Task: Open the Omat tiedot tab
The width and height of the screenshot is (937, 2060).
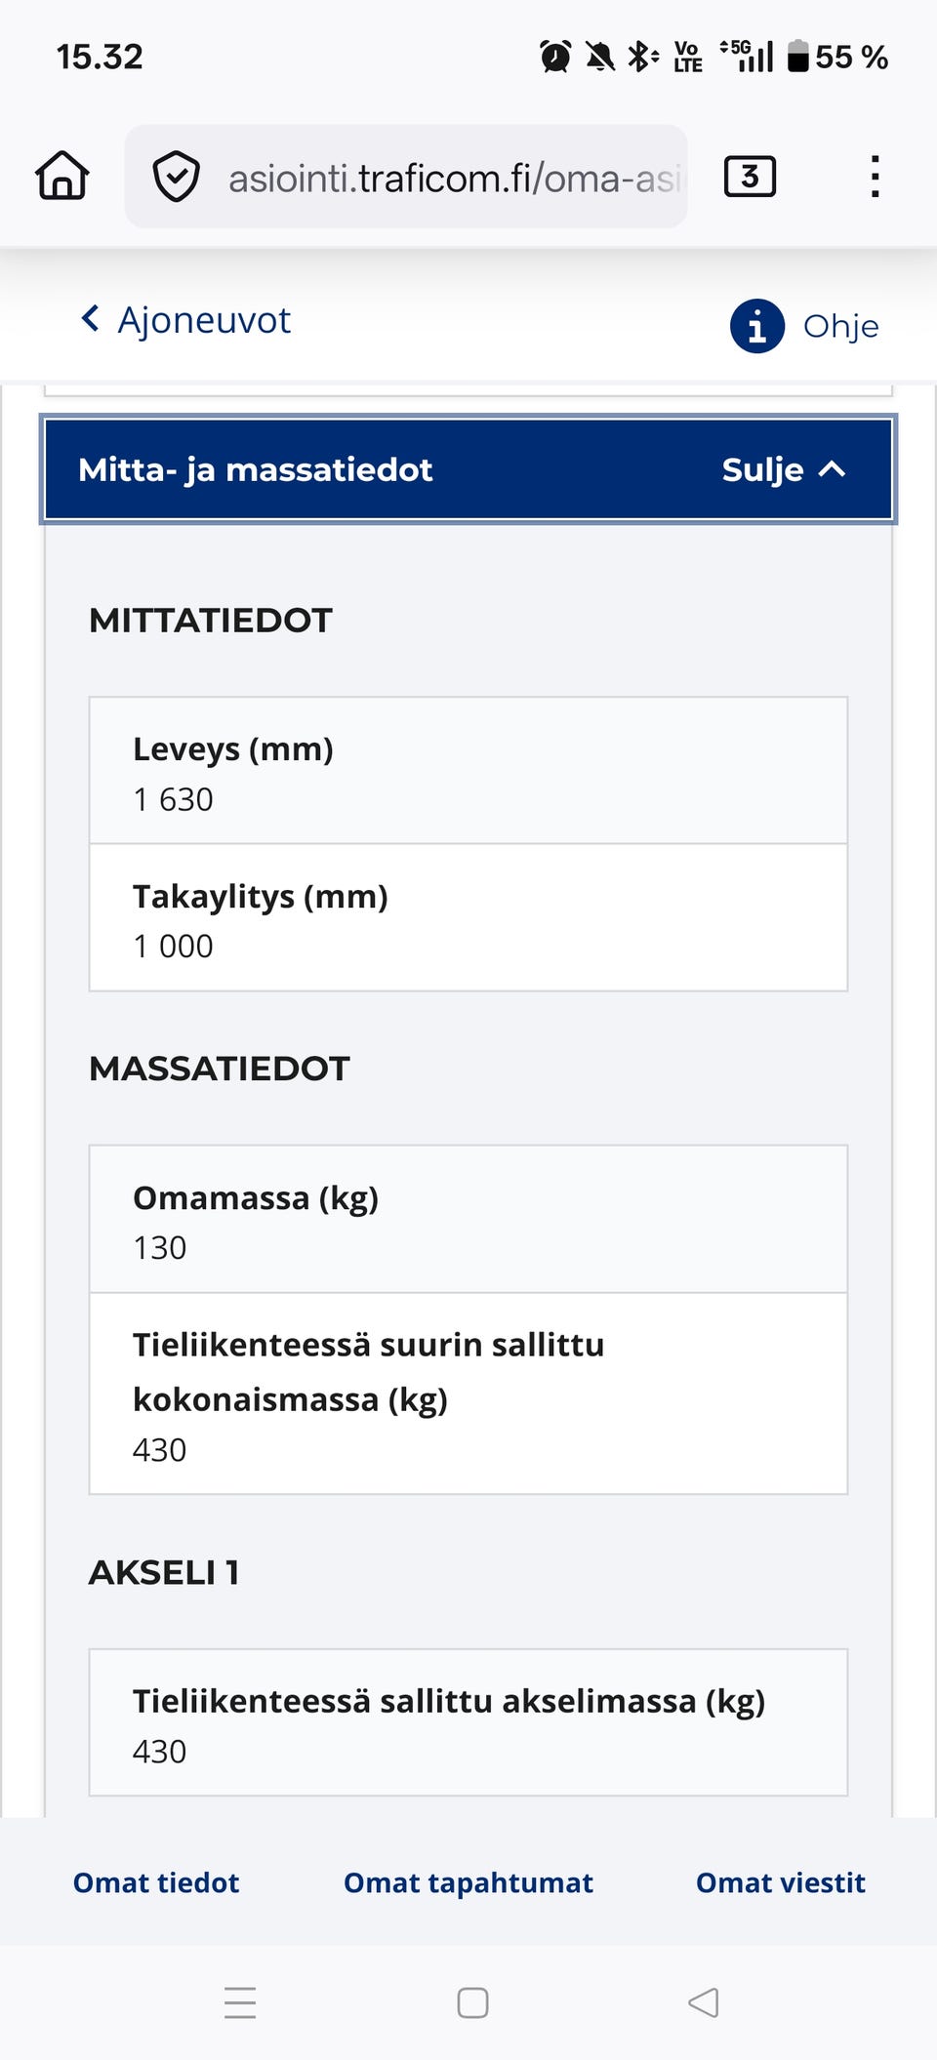Action: click(x=156, y=1882)
